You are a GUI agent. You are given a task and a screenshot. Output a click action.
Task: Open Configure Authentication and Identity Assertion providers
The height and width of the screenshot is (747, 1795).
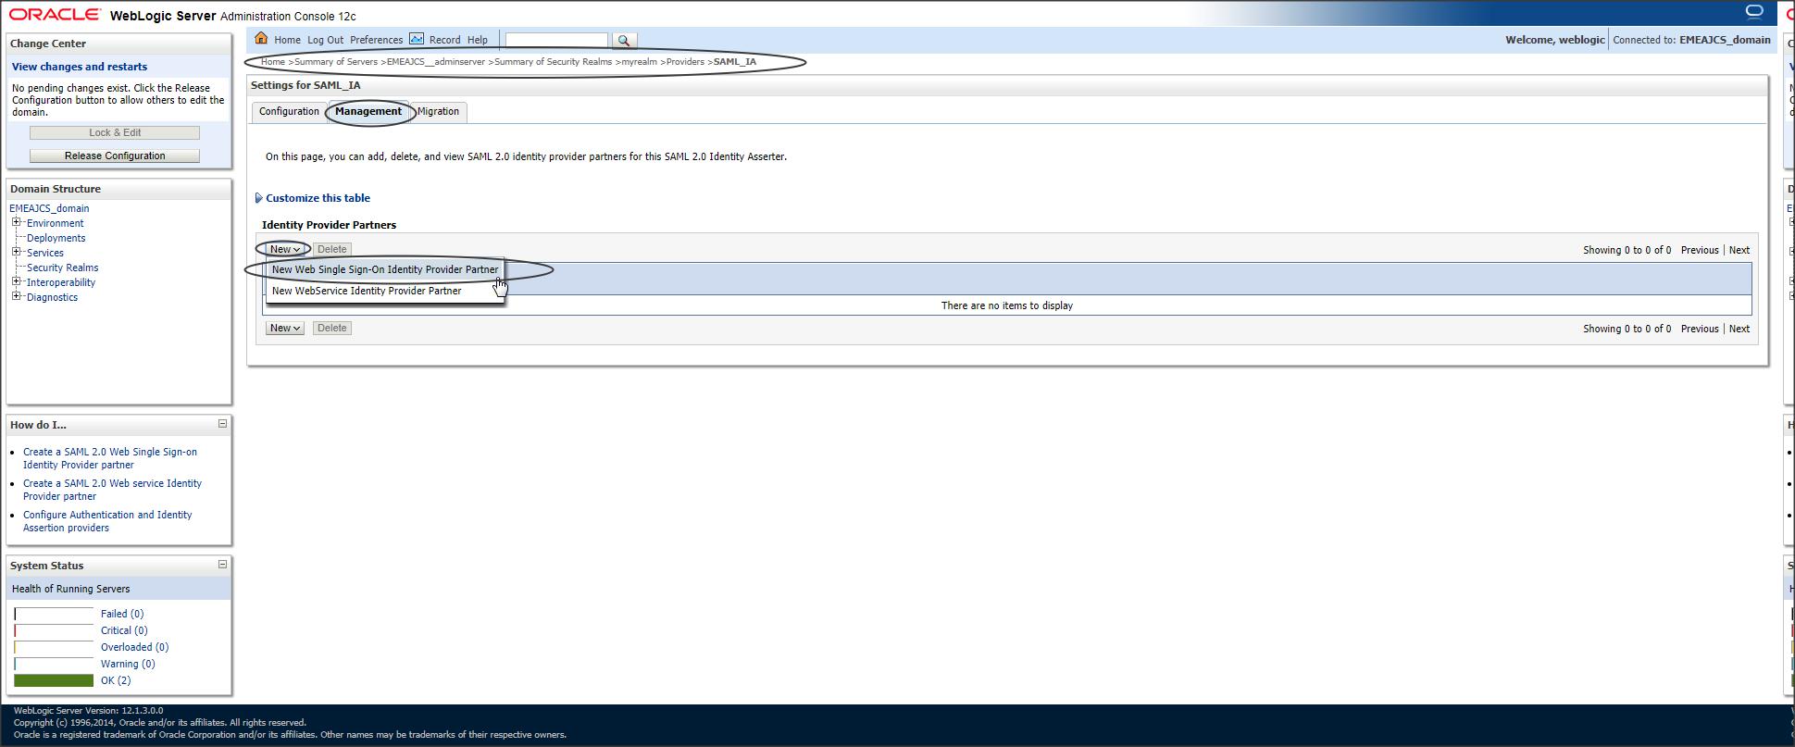pos(107,521)
